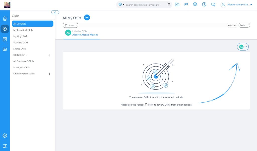
Task: Click the flag icon in top bar
Action: click(x=186, y=5)
